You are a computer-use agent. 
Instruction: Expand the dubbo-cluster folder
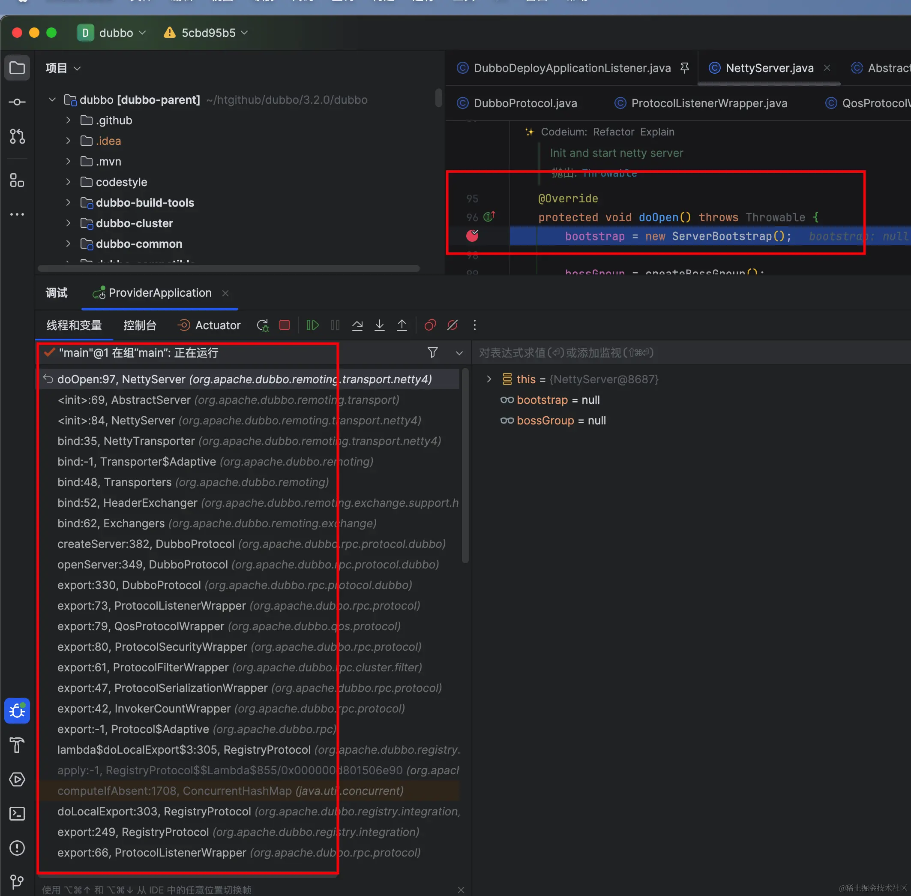68,223
